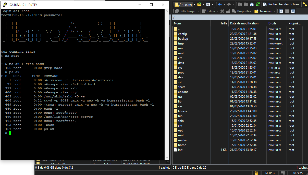Click down arrow on PuTTY scrollbar

tap(167, 158)
